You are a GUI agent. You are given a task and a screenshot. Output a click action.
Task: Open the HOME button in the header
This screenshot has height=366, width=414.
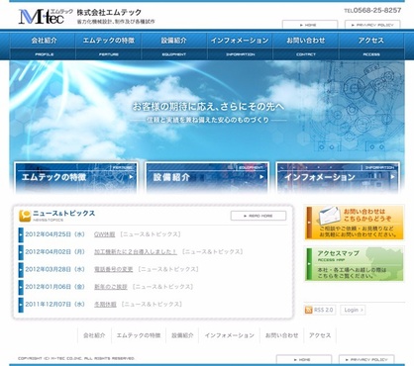click(310, 25)
